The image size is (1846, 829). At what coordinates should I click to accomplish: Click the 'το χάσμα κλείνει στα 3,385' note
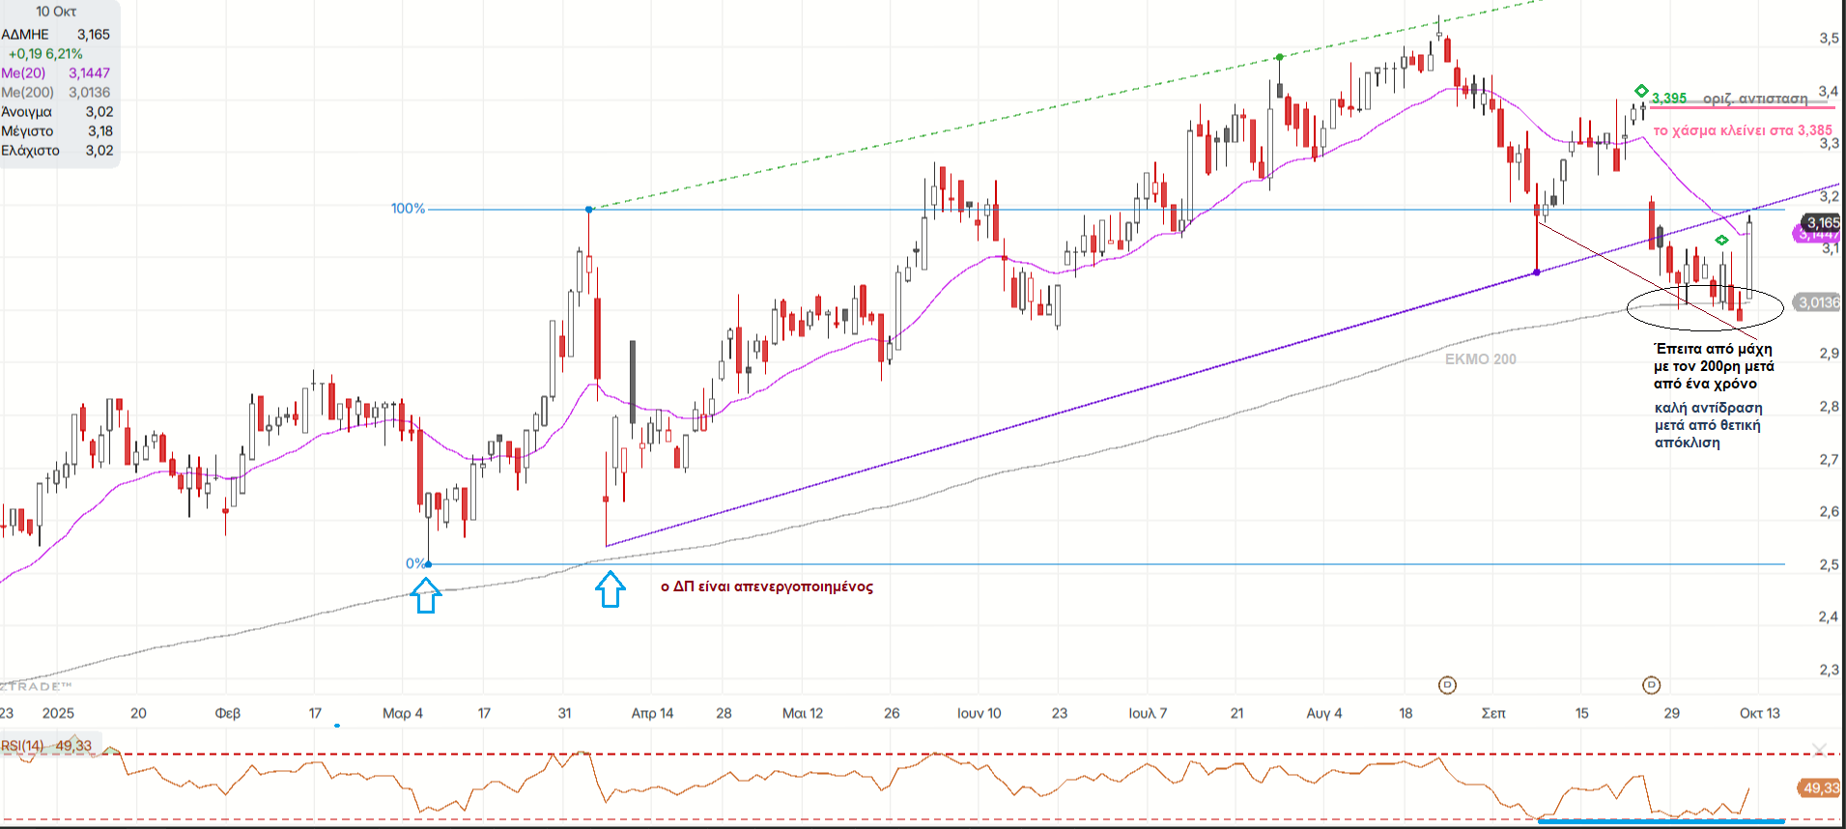[x=1742, y=130]
